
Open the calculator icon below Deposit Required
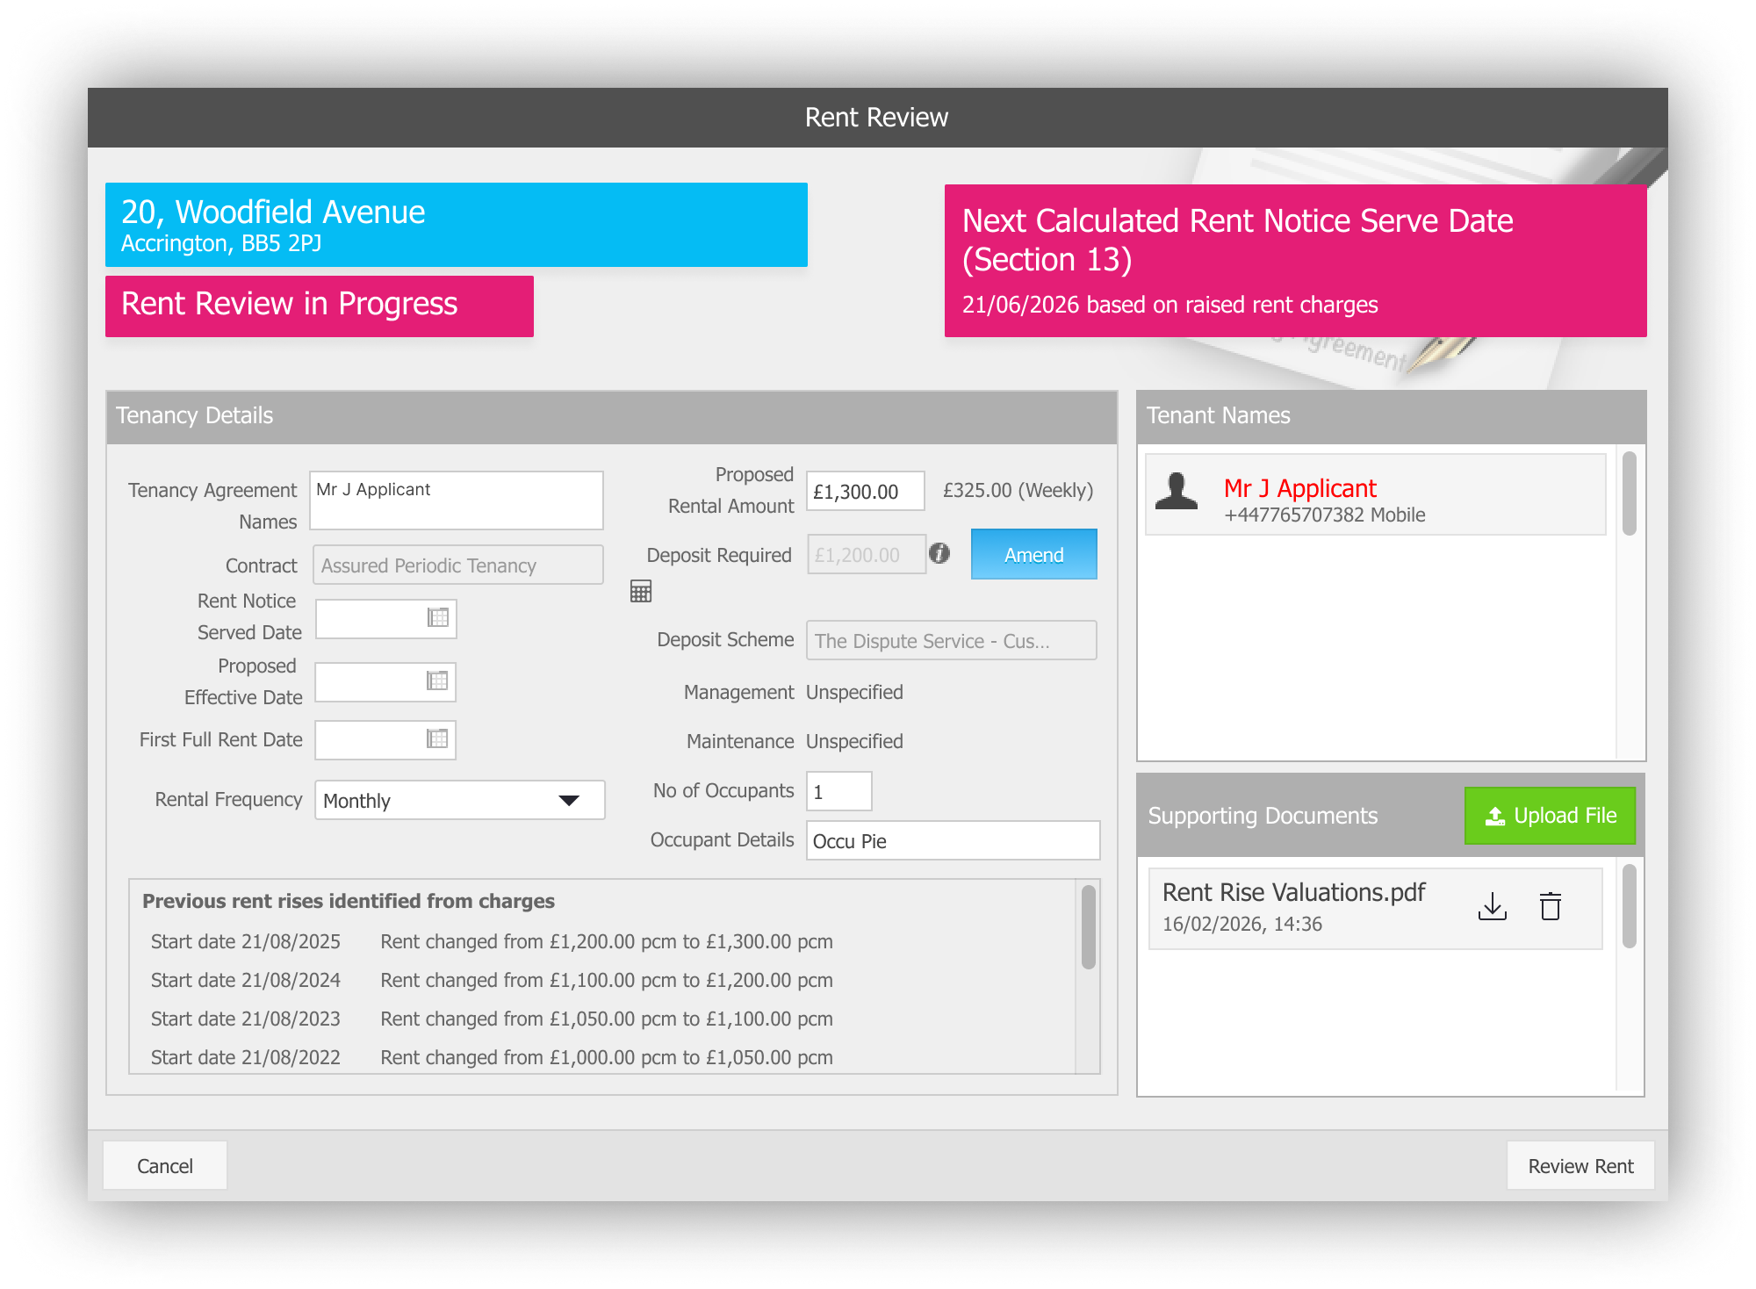pyautogui.click(x=641, y=591)
